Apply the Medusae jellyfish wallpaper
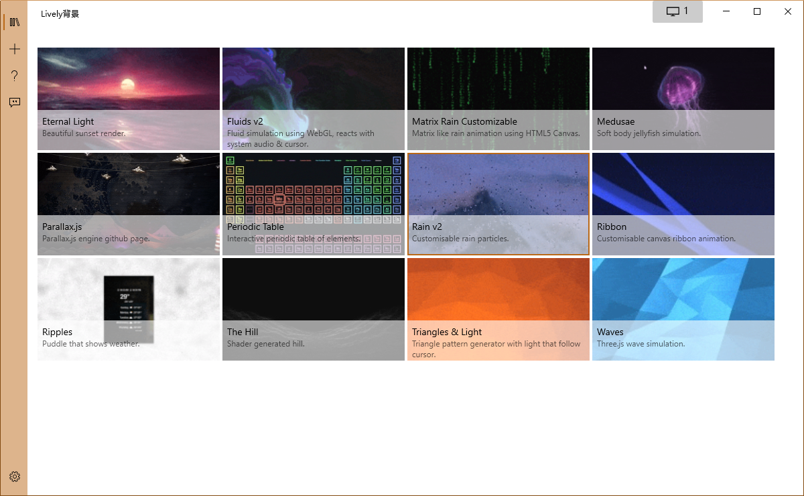This screenshot has height=496, width=804. 683,99
